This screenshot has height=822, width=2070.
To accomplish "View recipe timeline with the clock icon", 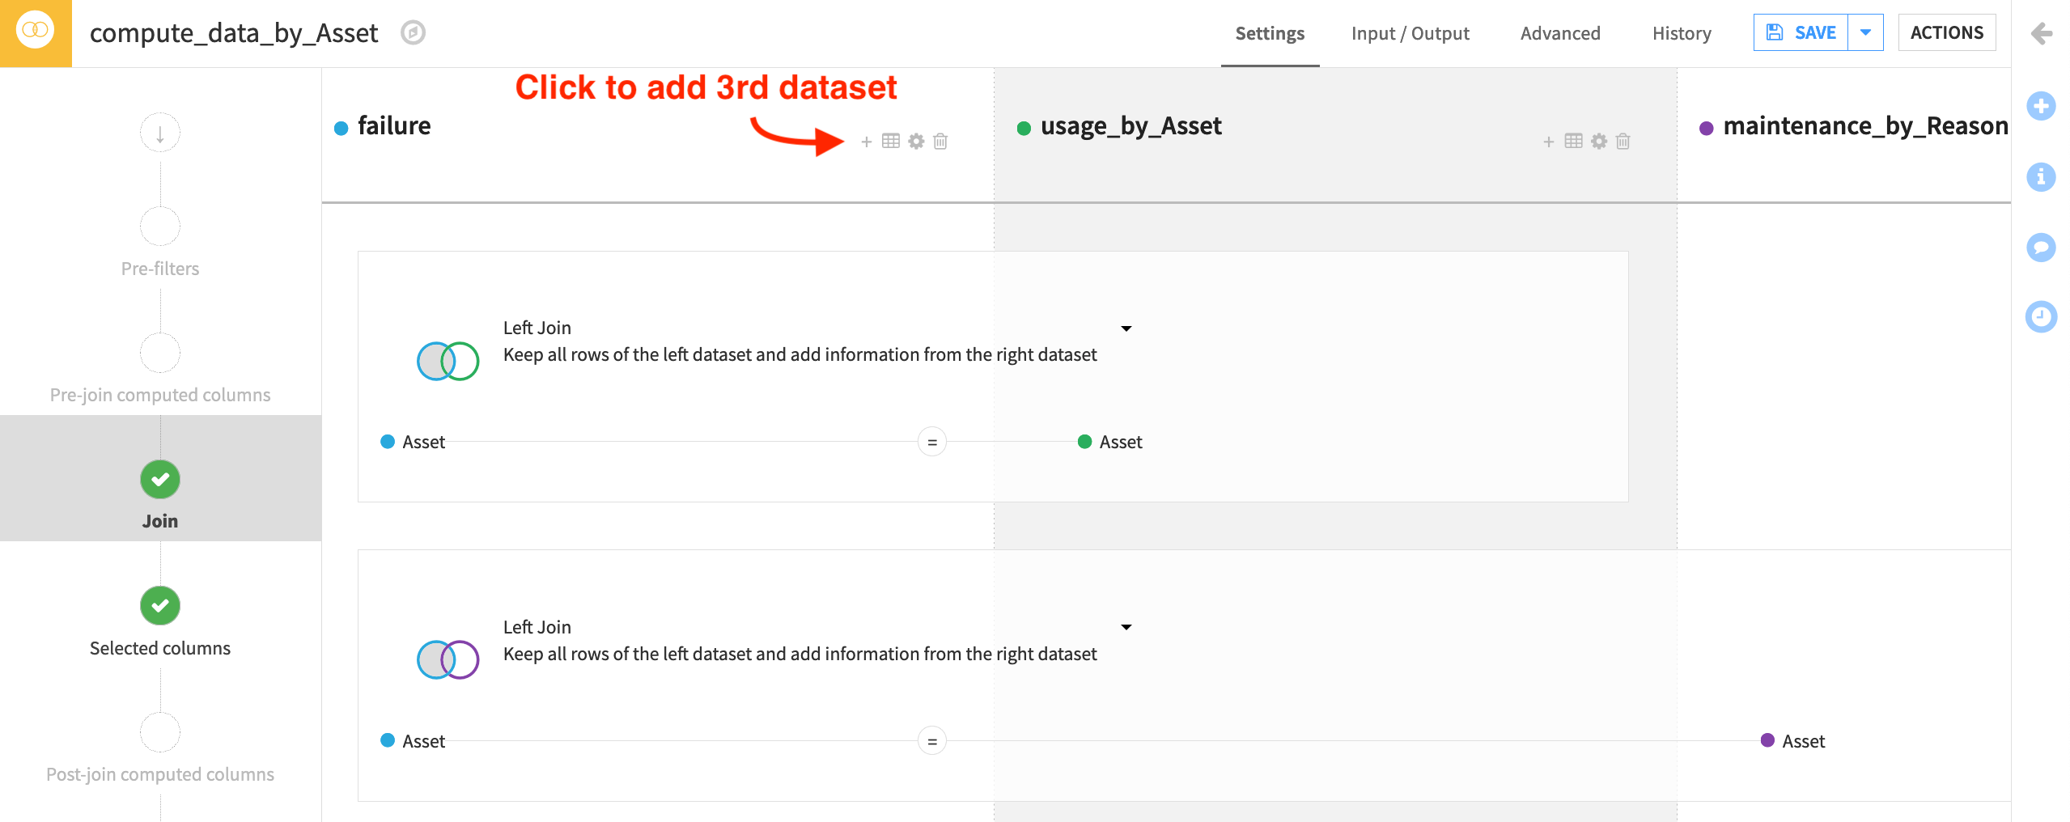I will (x=2042, y=317).
